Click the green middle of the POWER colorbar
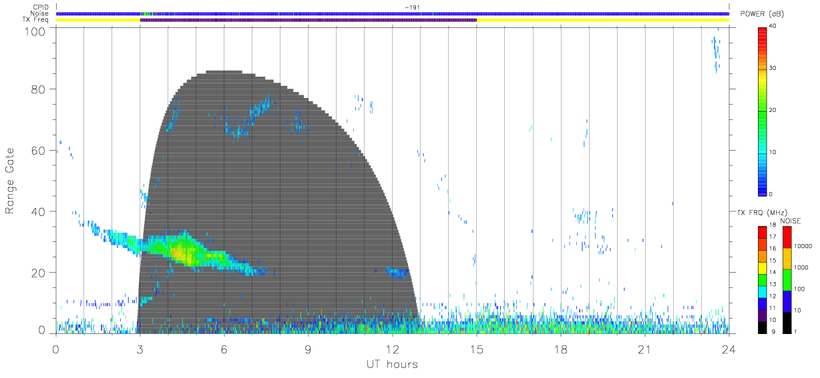The height and width of the screenshot is (378, 820). click(762, 113)
